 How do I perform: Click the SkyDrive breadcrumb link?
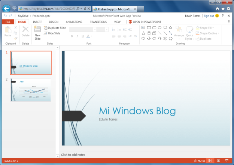[x=23, y=16]
